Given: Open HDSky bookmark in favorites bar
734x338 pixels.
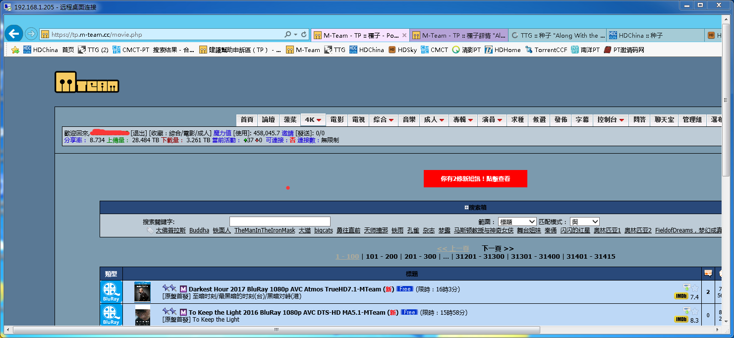Looking at the screenshot, I should pos(402,50).
